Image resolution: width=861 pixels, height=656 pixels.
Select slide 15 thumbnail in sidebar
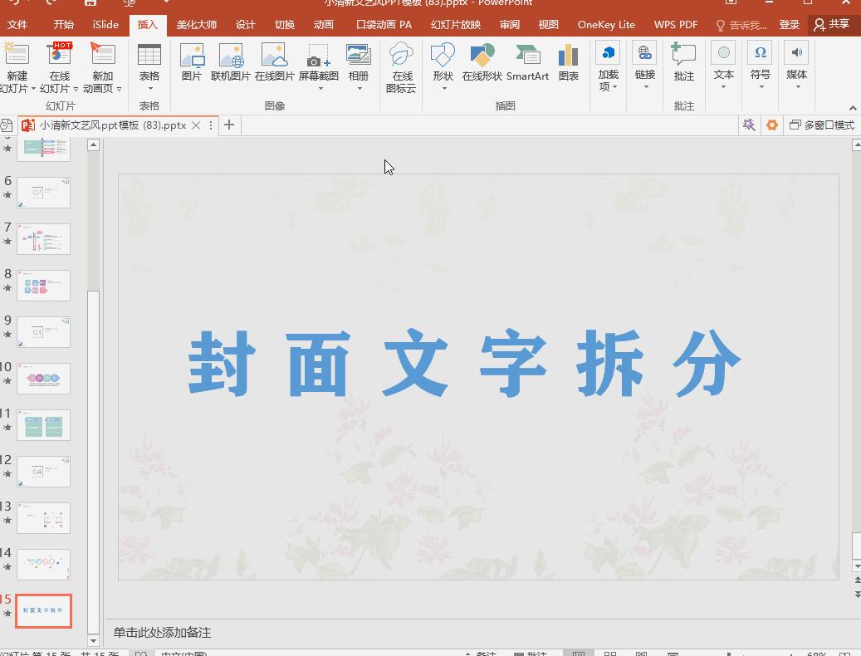point(43,609)
